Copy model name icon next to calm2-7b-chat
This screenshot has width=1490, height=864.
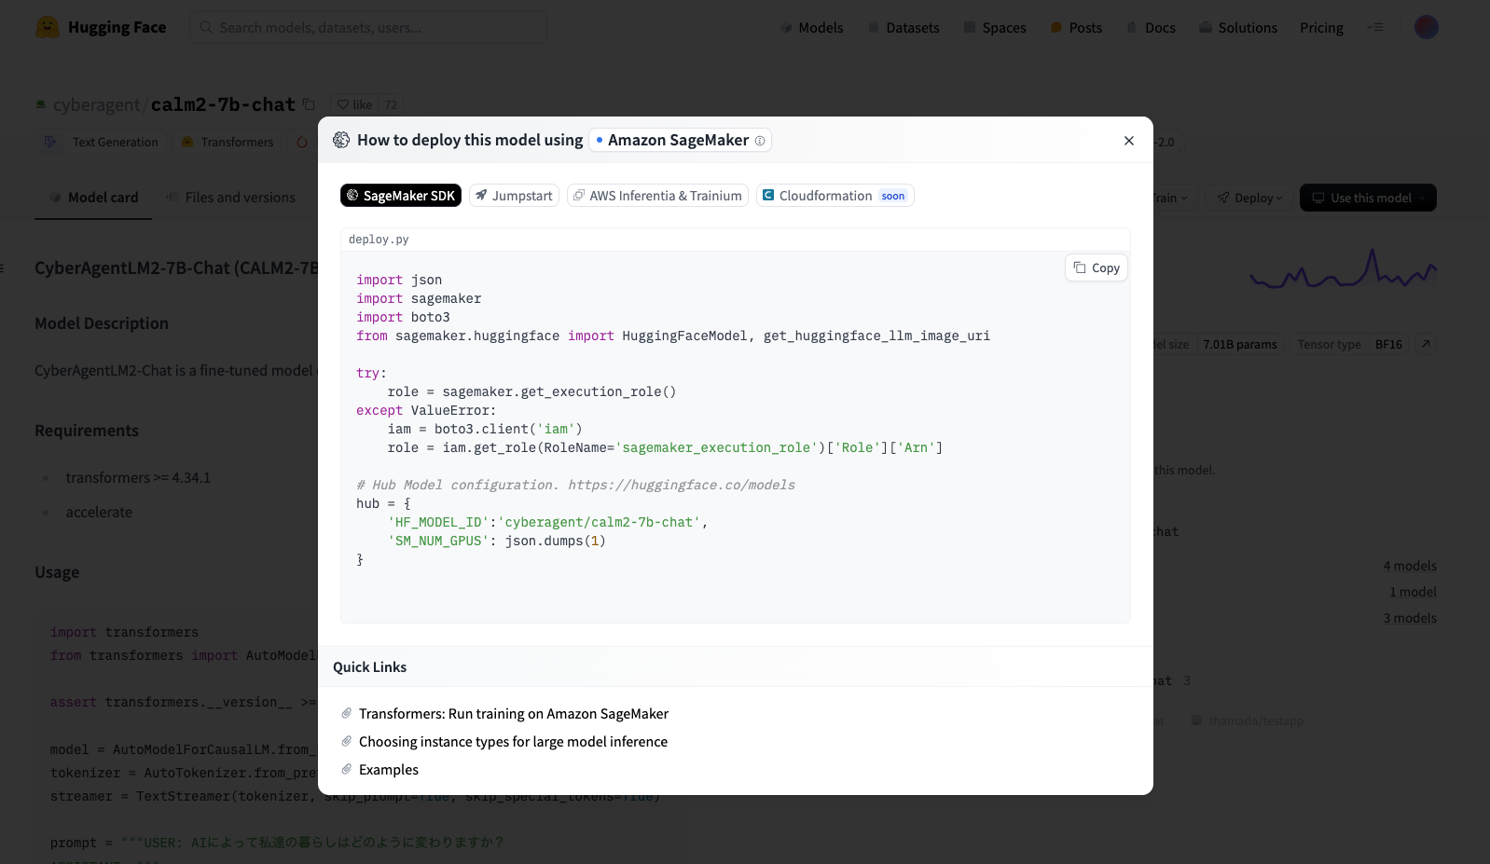pyautogui.click(x=309, y=104)
